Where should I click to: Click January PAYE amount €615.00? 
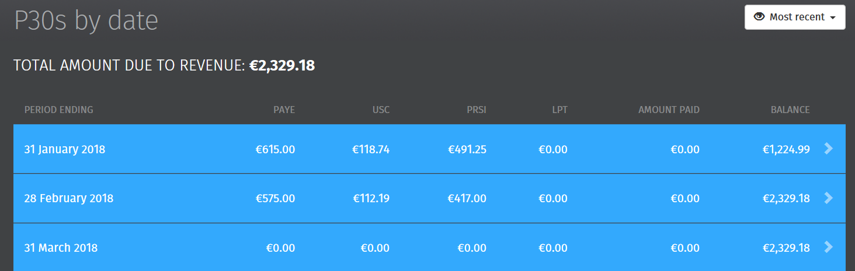click(276, 149)
